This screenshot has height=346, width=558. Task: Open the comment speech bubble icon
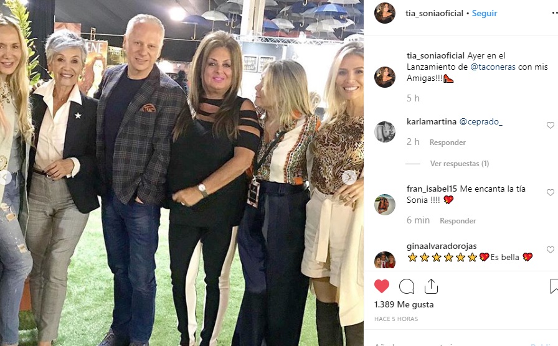pos(407,286)
